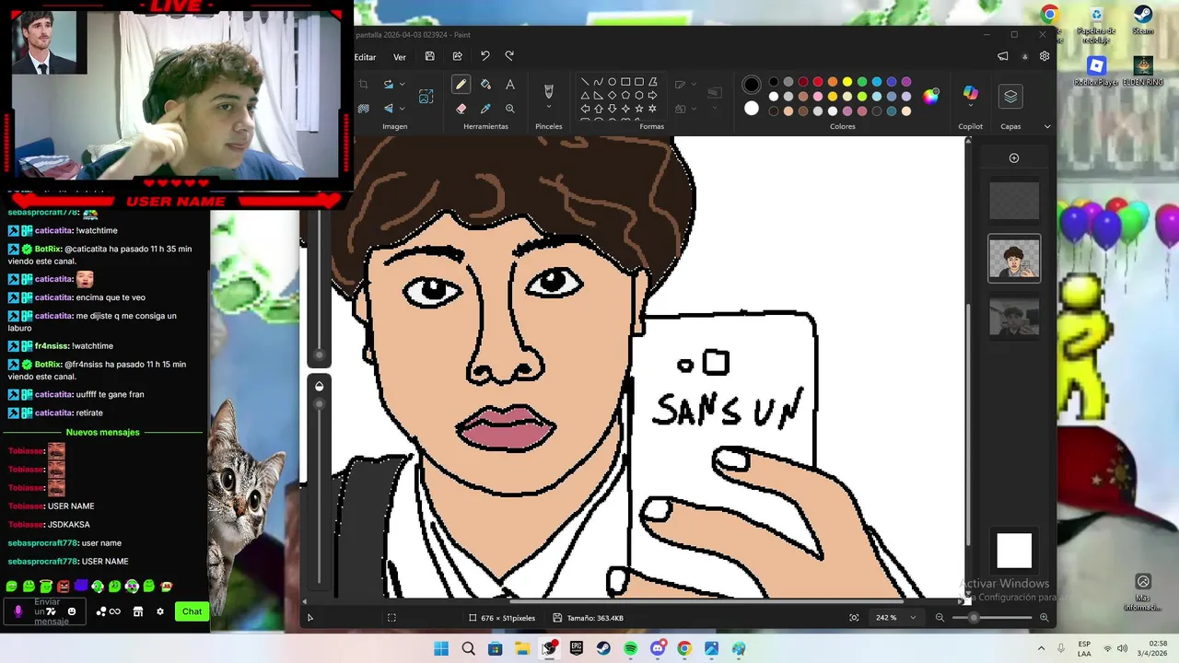This screenshot has width=1179, height=663.
Task: Select the Magnifier tool
Action: pyautogui.click(x=510, y=109)
